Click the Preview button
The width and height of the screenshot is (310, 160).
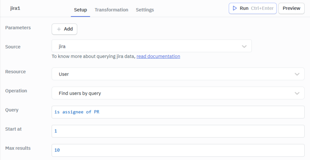[291, 8]
